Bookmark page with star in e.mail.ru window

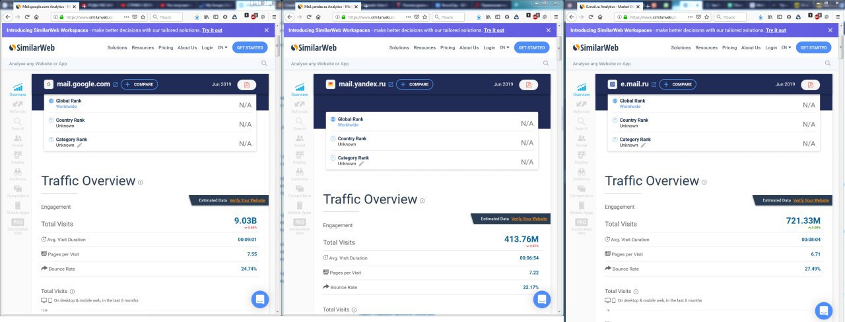707,16
